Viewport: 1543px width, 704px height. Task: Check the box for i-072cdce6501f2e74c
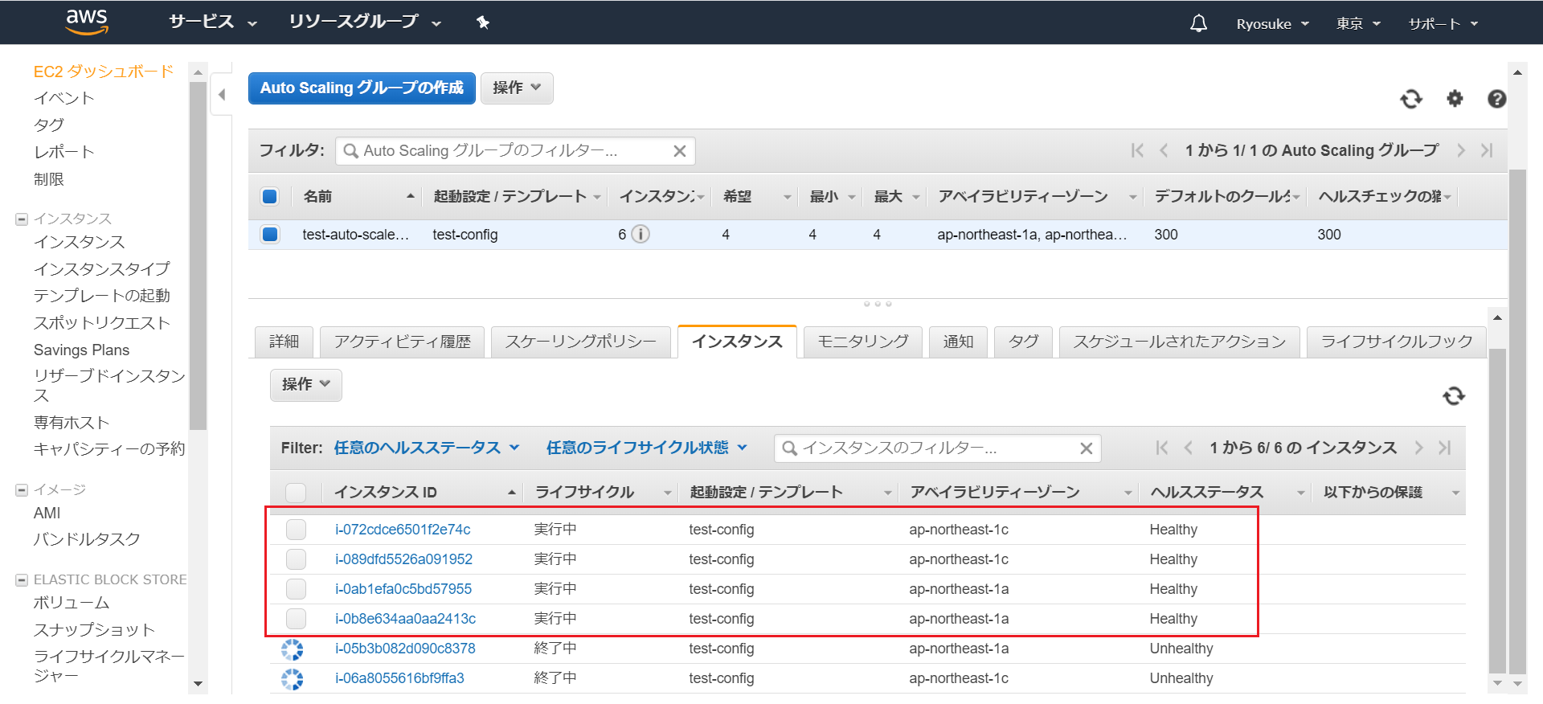click(x=296, y=529)
